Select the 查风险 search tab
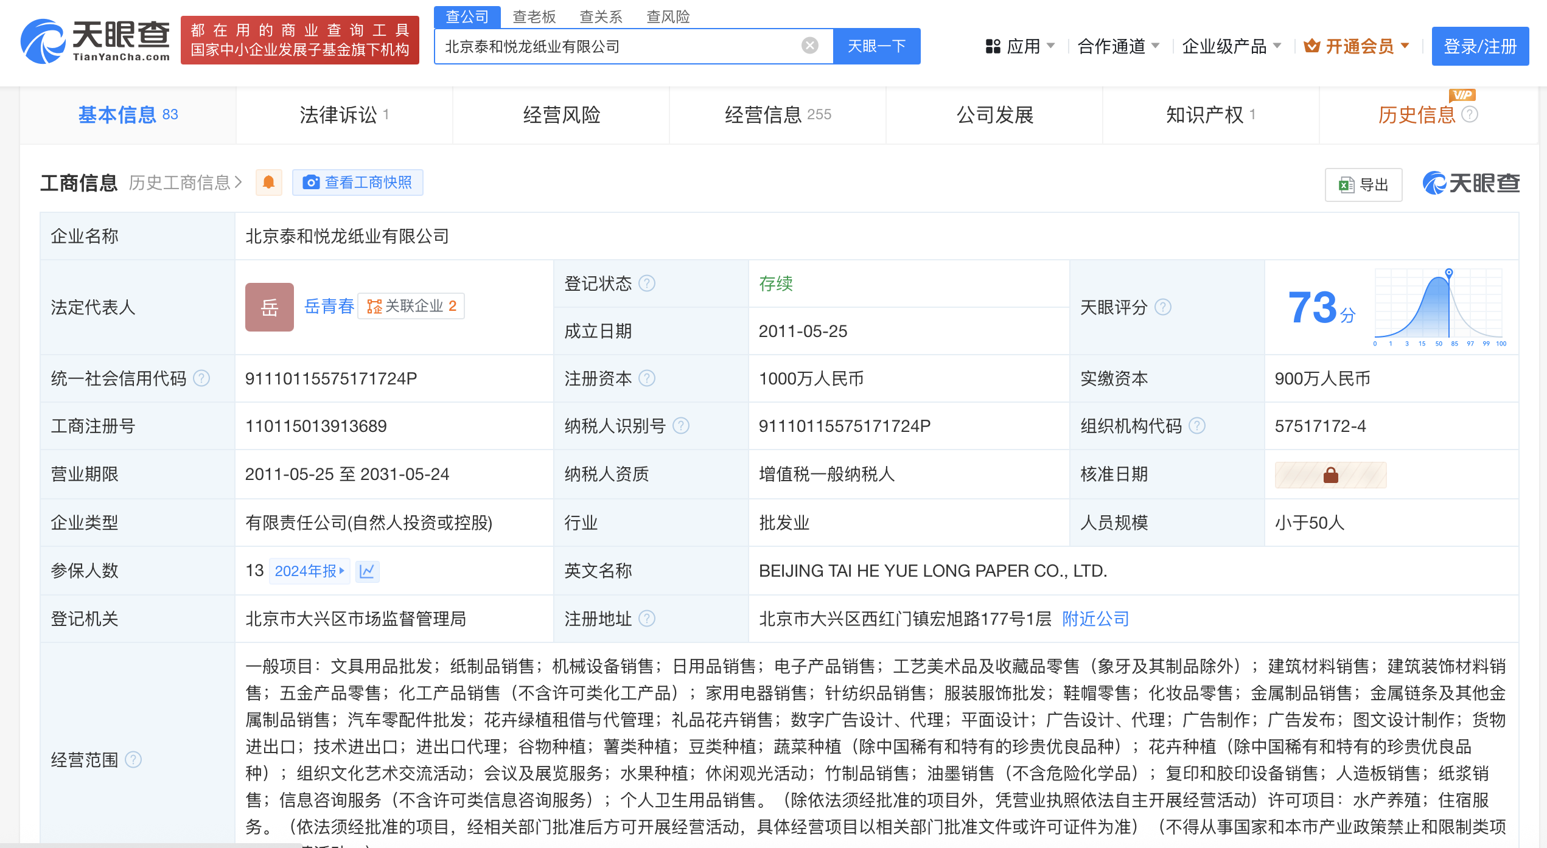Image resolution: width=1547 pixels, height=848 pixels. 668,16
